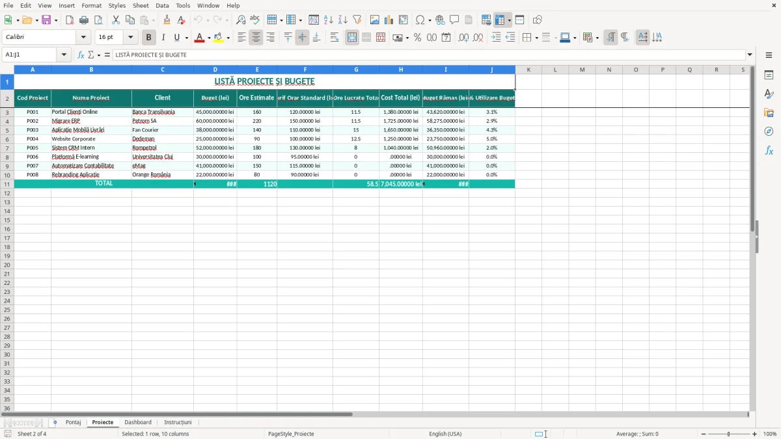This screenshot has height=439, width=781.
Task: Open Function Wizard next to Name Box
Action: click(x=81, y=55)
